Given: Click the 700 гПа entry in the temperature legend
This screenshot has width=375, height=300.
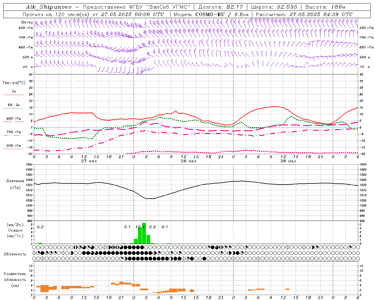Looking at the screenshot, I should pos(13,132).
